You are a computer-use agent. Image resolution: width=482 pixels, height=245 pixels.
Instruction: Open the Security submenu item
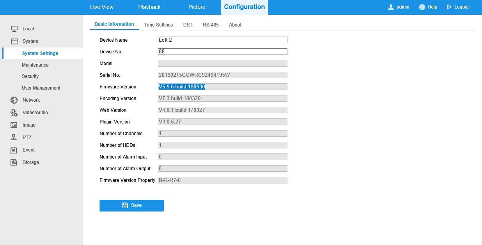point(30,76)
